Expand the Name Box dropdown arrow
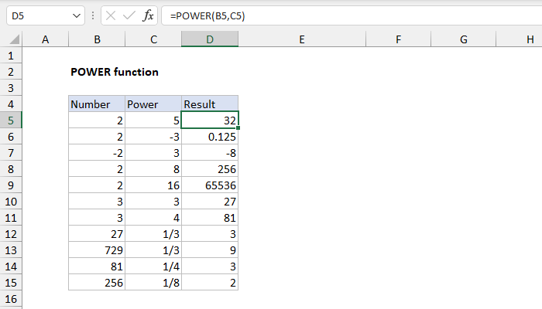The height and width of the screenshot is (309, 542). point(77,16)
